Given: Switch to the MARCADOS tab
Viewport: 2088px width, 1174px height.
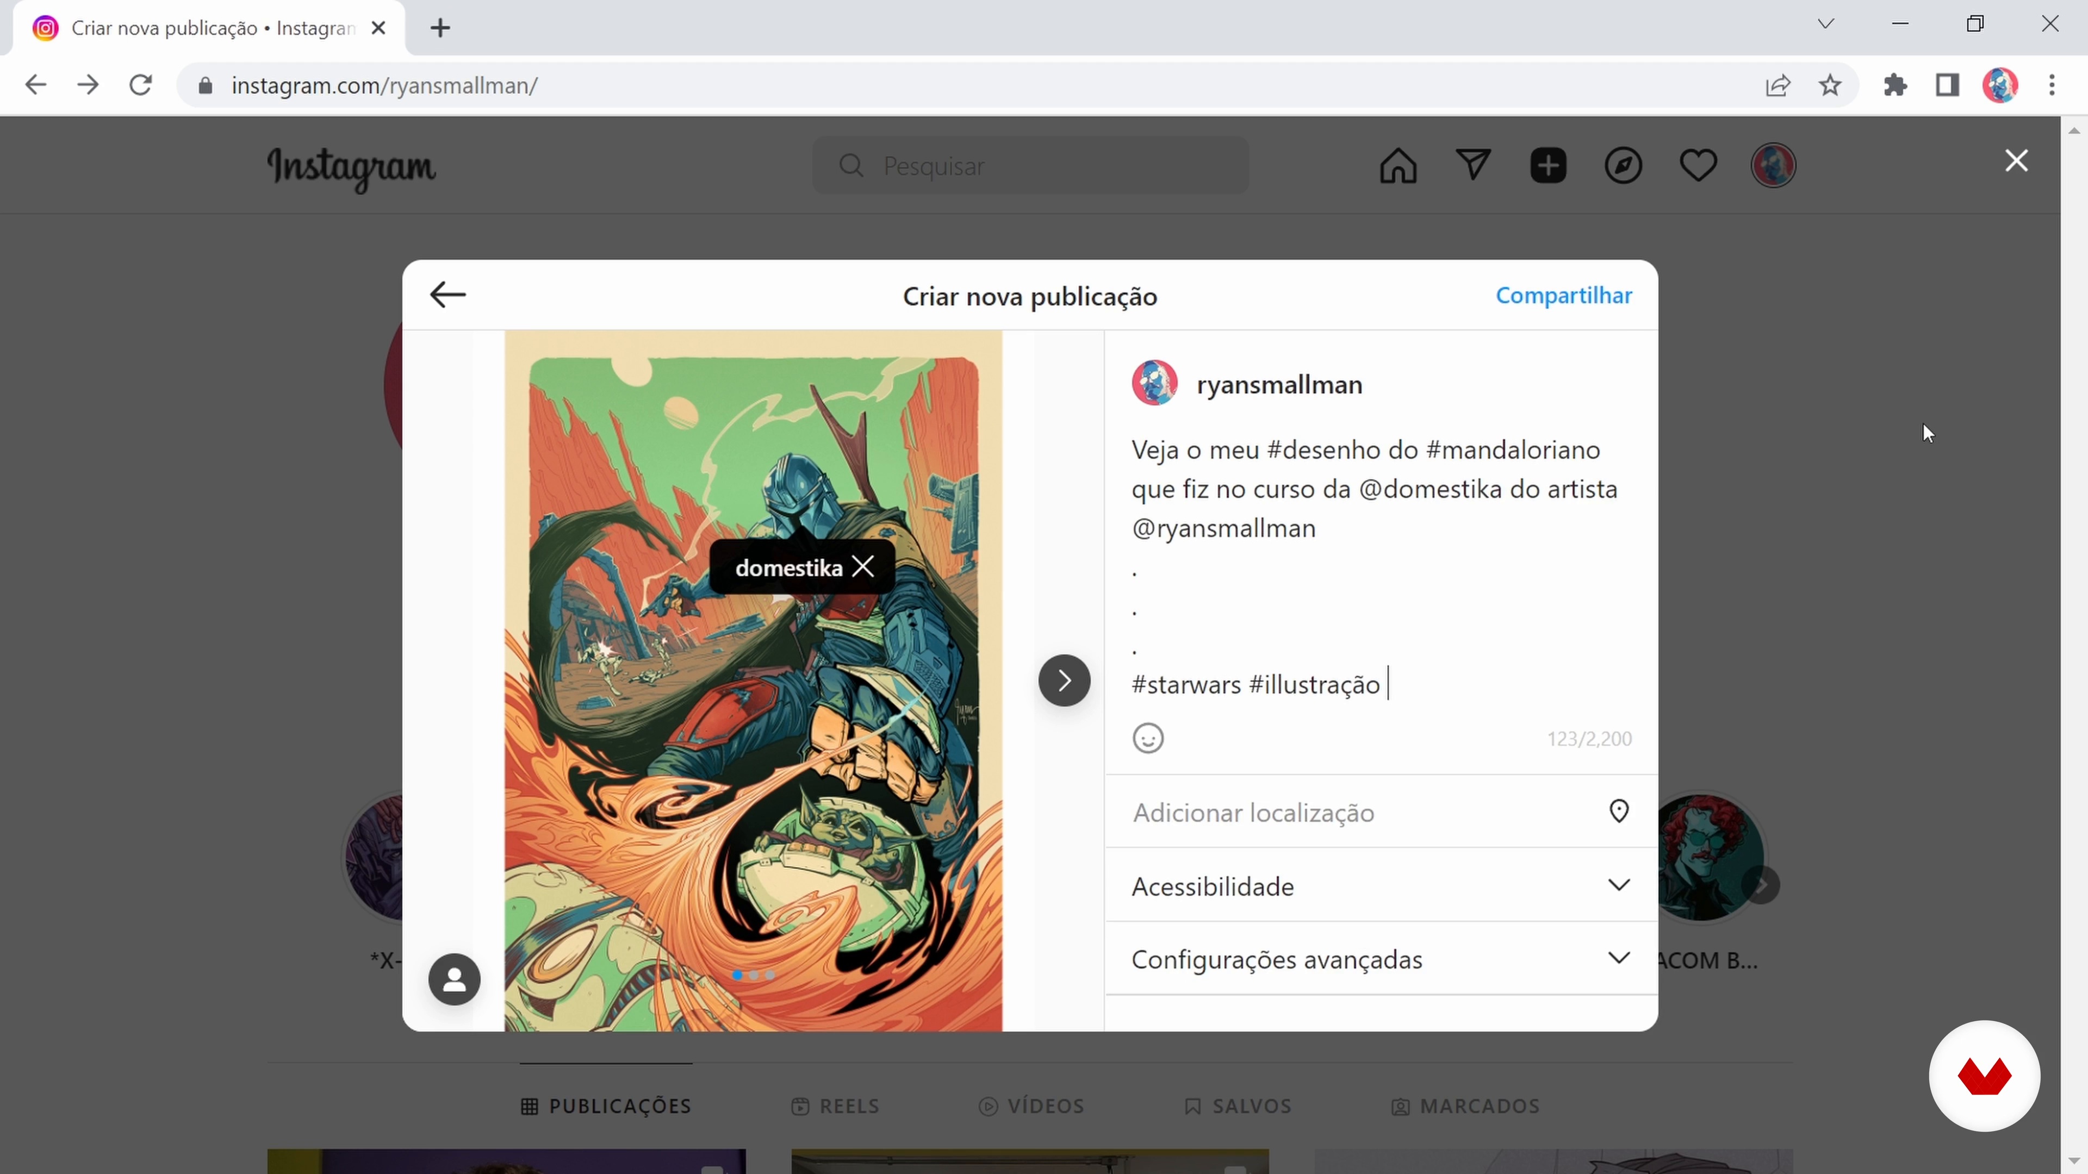Looking at the screenshot, I should pos(1465,1106).
